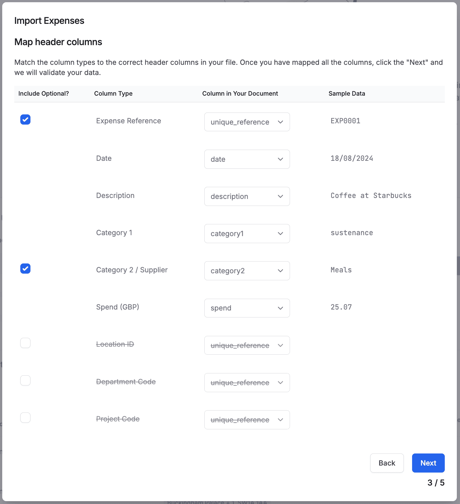Open the category2 dropdown selector
The height and width of the screenshot is (504, 460).
pos(247,271)
